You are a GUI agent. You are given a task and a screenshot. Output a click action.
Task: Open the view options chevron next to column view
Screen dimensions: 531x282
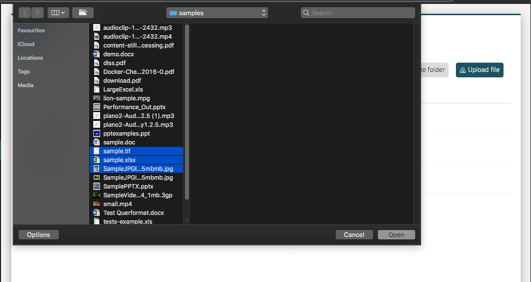63,12
